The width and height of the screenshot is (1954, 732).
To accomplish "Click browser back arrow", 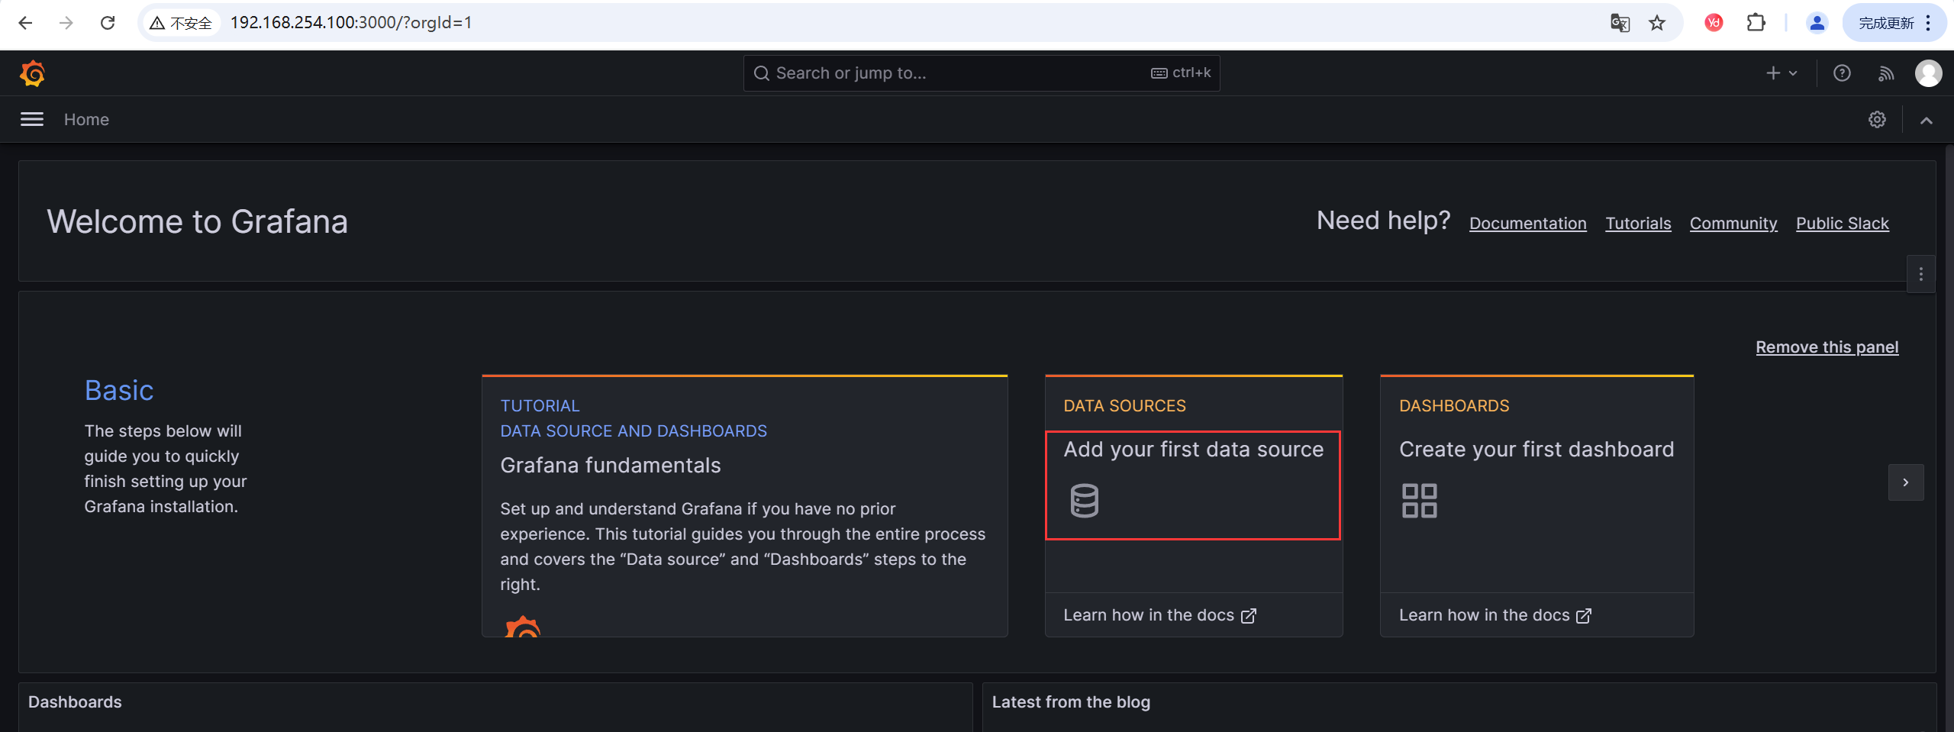I will pos(24,23).
